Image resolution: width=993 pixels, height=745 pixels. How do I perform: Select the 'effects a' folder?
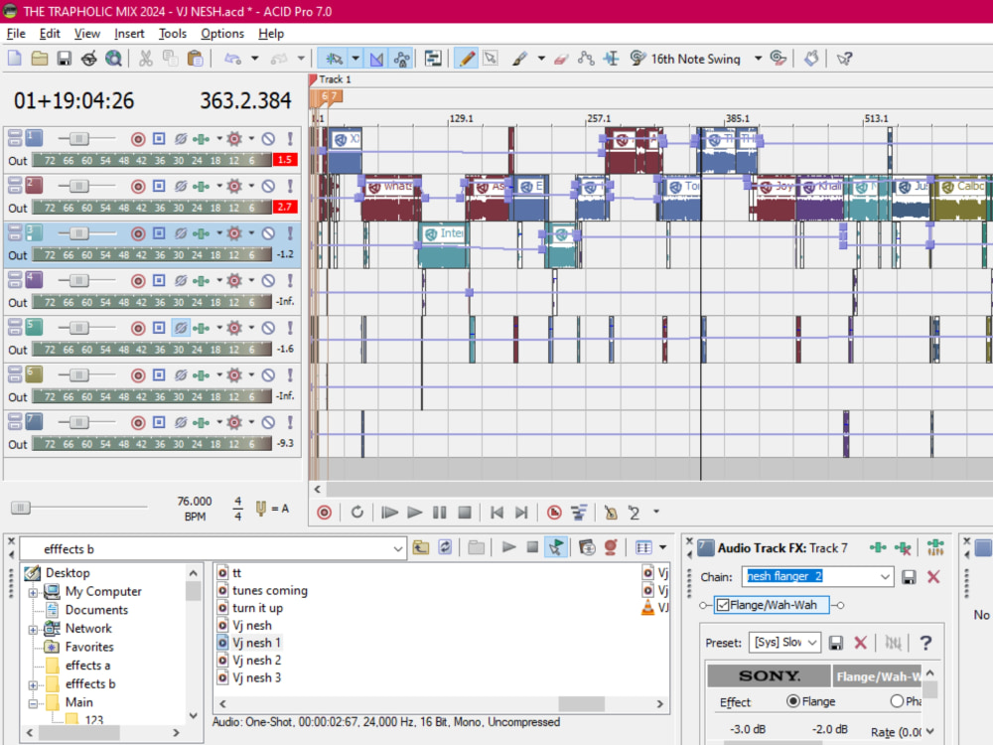[x=87, y=666]
